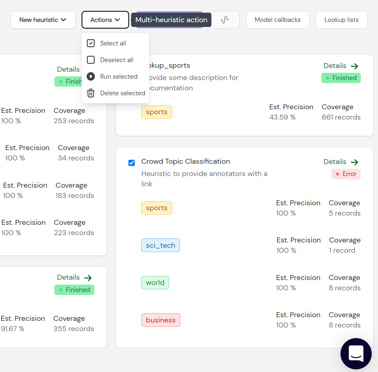378x372 pixels.
Task: Click the Select all checkmark icon
Action: [91, 43]
